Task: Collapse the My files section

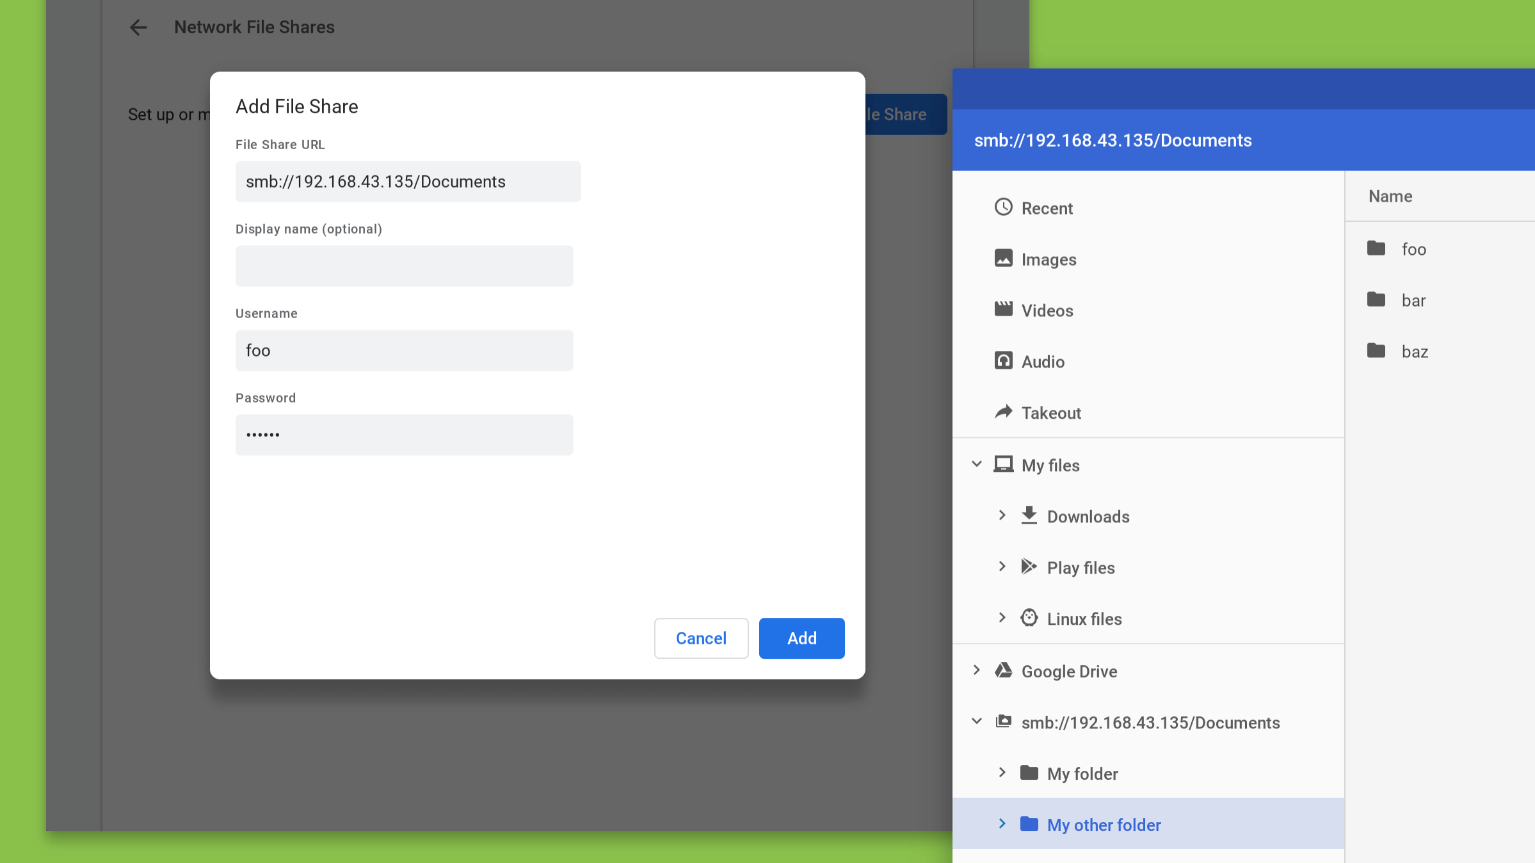Action: [x=977, y=464]
